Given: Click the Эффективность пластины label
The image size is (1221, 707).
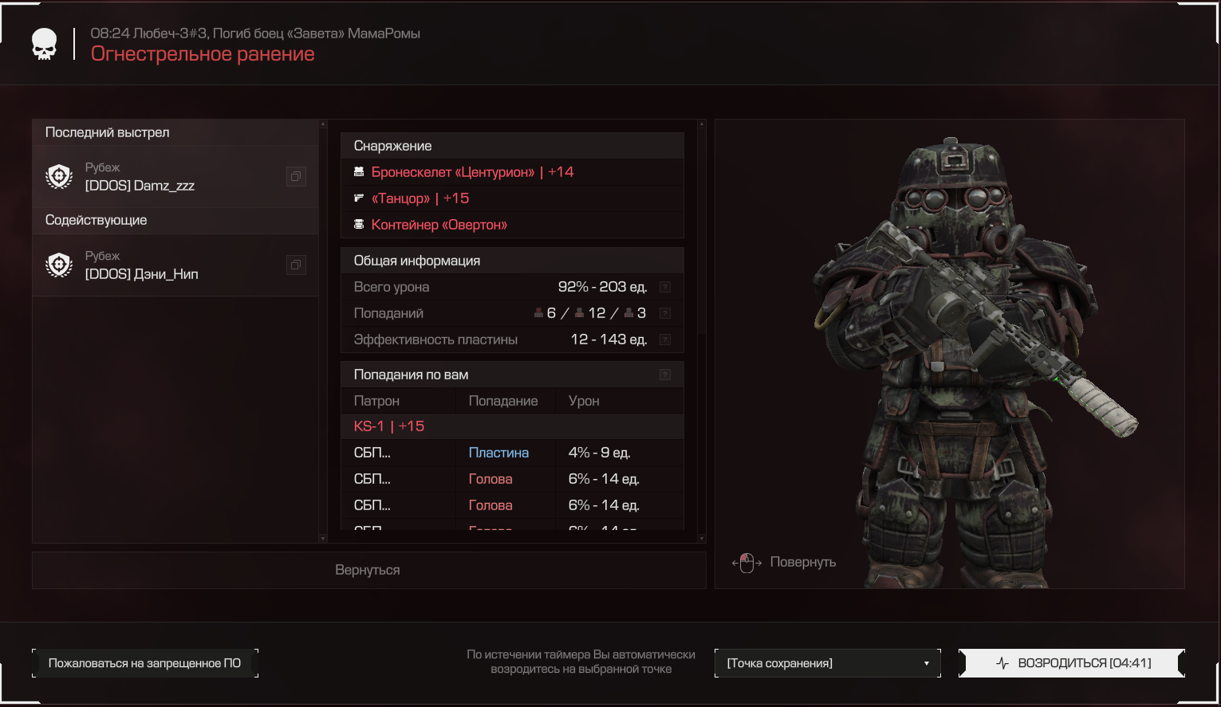Looking at the screenshot, I should point(435,340).
